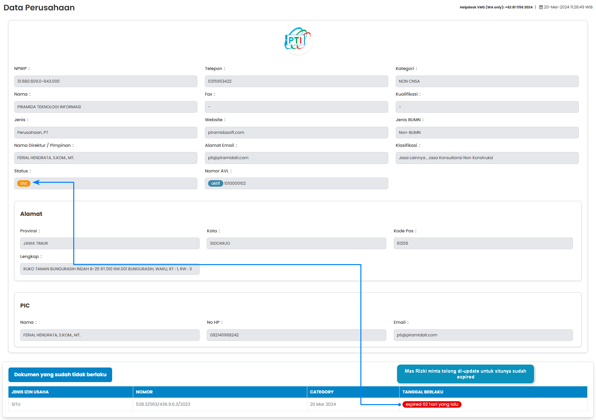The width and height of the screenshot is (596, 420).
Task: Click the PTI company logo
Action: coord(298,41)
